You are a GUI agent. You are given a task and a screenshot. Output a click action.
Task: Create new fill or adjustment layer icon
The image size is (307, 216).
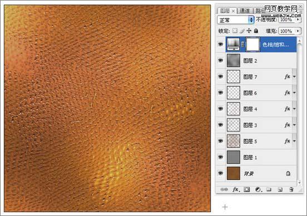pyautogui.click(x=259, y=189)
